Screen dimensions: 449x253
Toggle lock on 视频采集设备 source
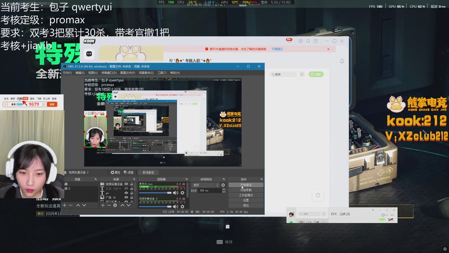tap(132, 184)
